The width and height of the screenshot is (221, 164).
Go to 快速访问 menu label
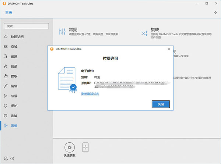coord(17,37)
